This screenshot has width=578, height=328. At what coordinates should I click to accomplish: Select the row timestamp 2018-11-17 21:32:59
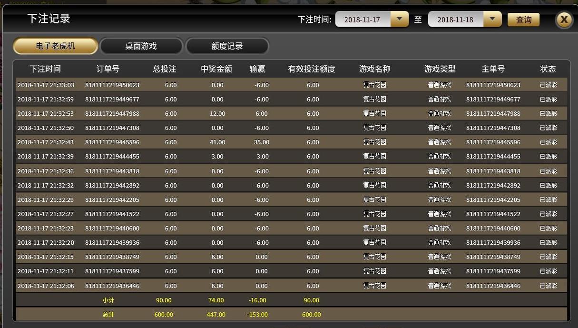pyautogui.click(x=46, y=99)
